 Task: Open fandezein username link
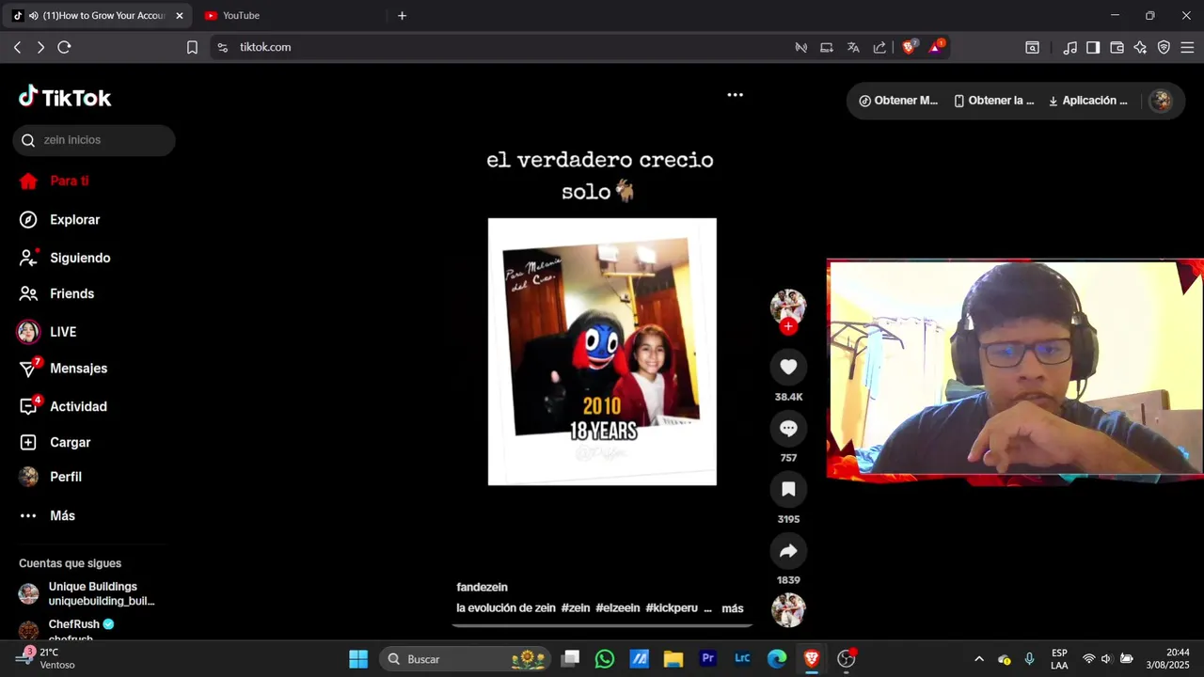point(482,588)
